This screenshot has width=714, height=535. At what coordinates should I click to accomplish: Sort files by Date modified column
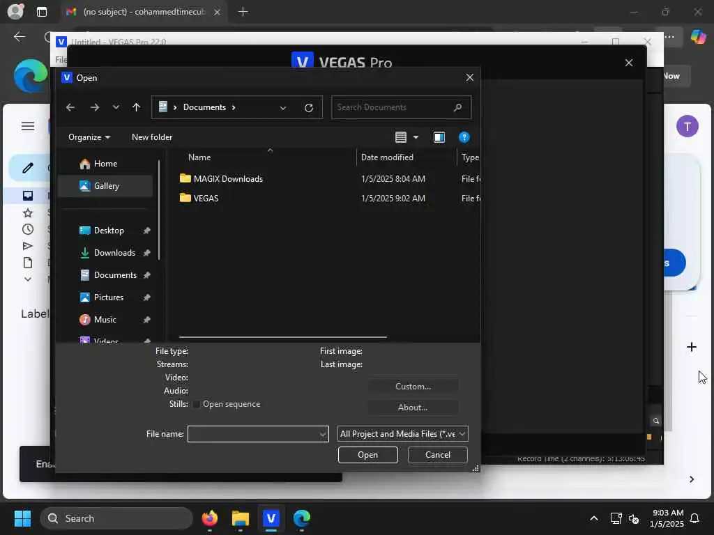pyautogui.click(x=387, y=157)
